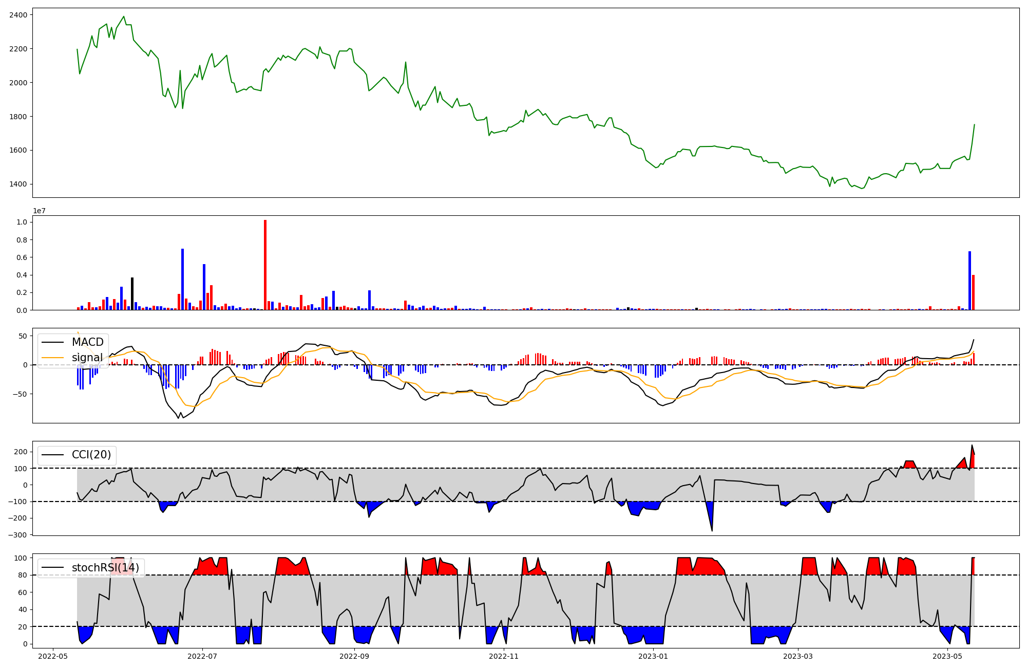Image resolution: width=1027 pixels, height=668 pixels.
Task: Click the stochRSI(14) legend entry
Action: tap(105, 567)
